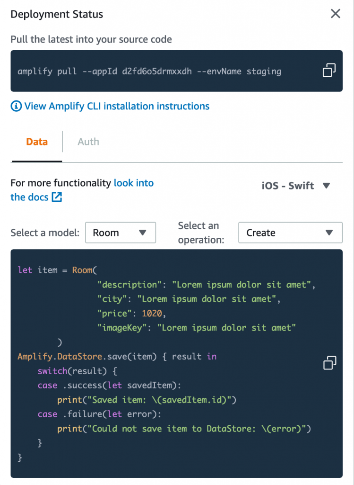Click the Amplify.DataStore.save(item) code line

pos(117,356)
